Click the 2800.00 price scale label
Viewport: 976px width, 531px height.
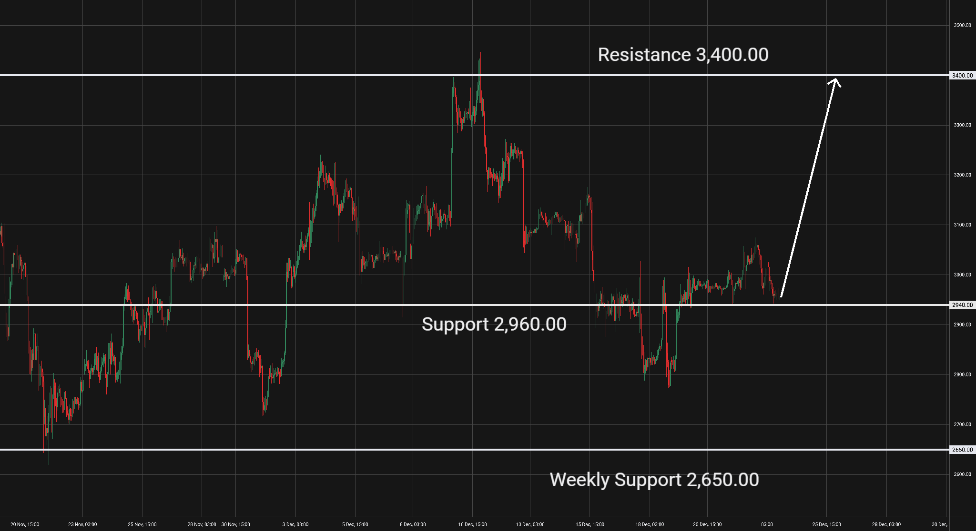962,374
